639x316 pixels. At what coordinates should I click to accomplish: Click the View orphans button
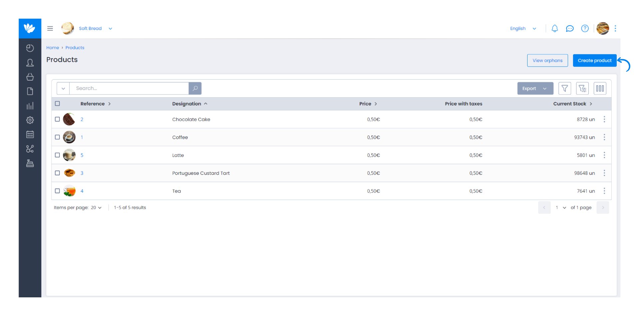pyautogui.click(x=547, y=61)
